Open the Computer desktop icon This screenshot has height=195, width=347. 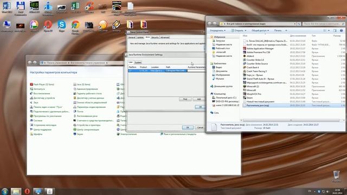(x=7, y=25)
